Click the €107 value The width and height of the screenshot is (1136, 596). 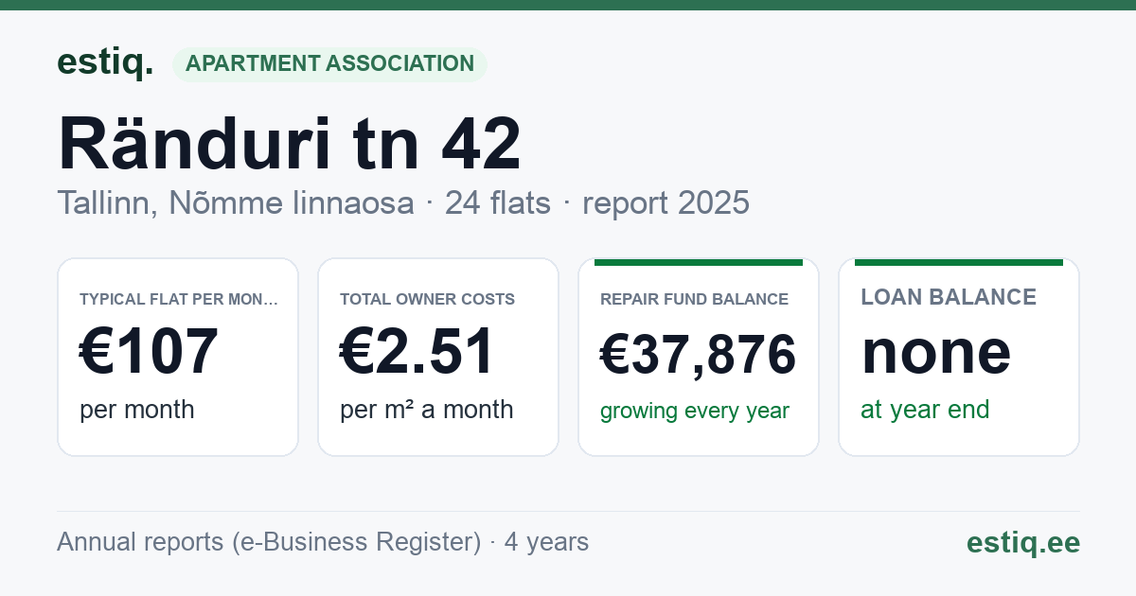[149, 352]
